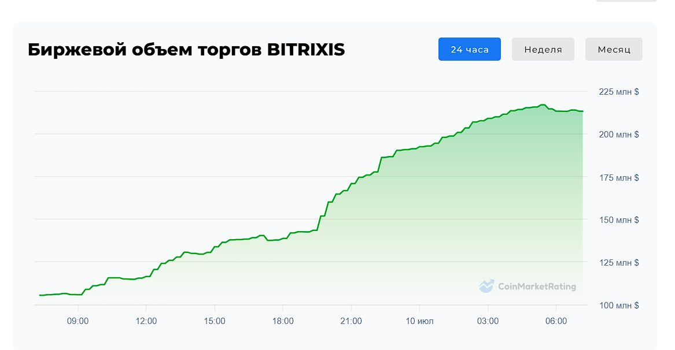Click the 100 млн $ axis label

pos(618,306)
